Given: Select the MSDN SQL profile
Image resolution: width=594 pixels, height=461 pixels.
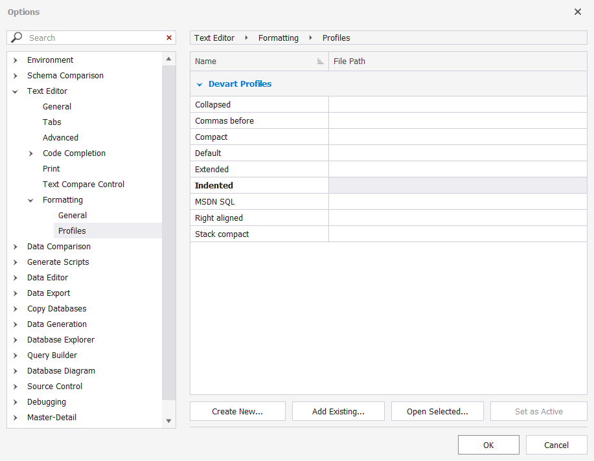Looking at the screenshot, I should point(259,201).
